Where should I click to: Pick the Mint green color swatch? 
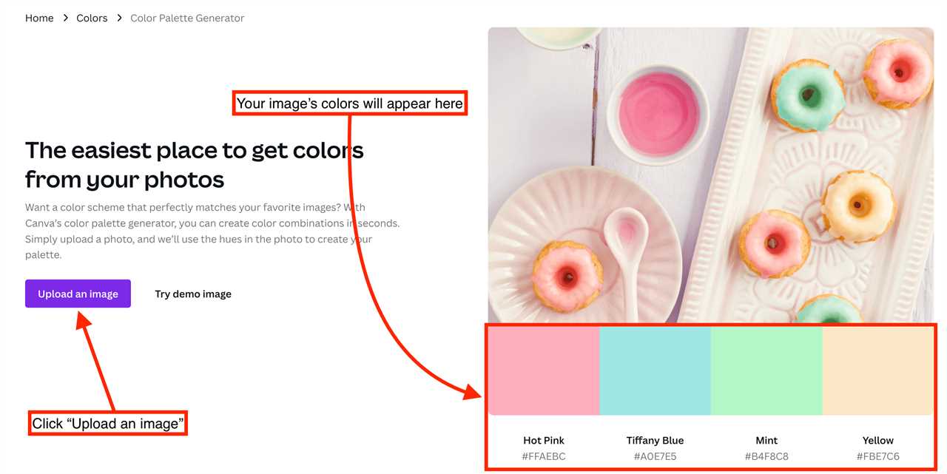(x=766, y=370)
